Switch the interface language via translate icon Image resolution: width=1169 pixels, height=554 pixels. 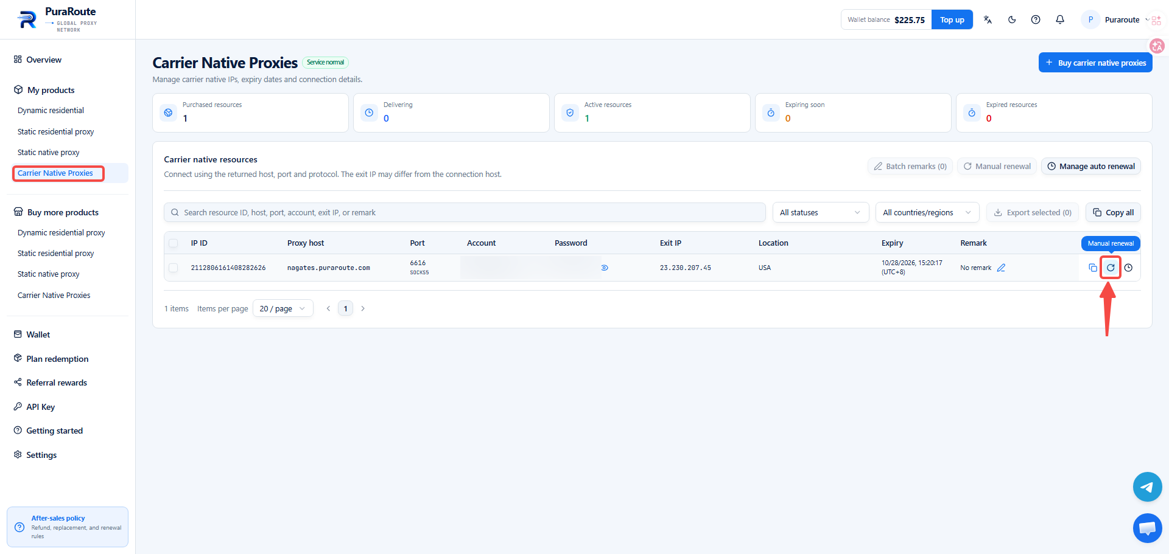[988, 19]
